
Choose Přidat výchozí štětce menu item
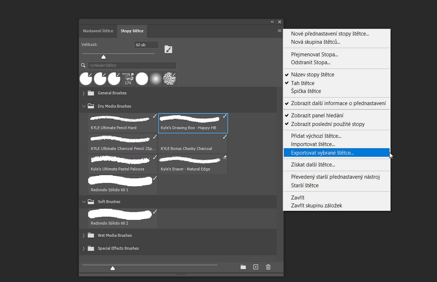pyautogui.click(x=336, y=136)
